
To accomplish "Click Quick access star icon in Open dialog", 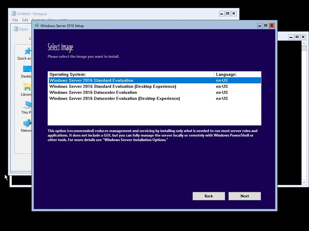I will coord(27,51).
